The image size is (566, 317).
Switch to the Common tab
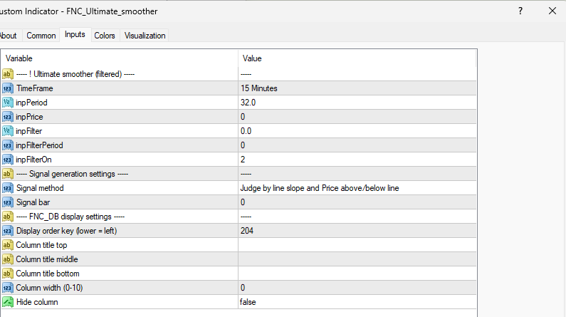pos(41,36)
